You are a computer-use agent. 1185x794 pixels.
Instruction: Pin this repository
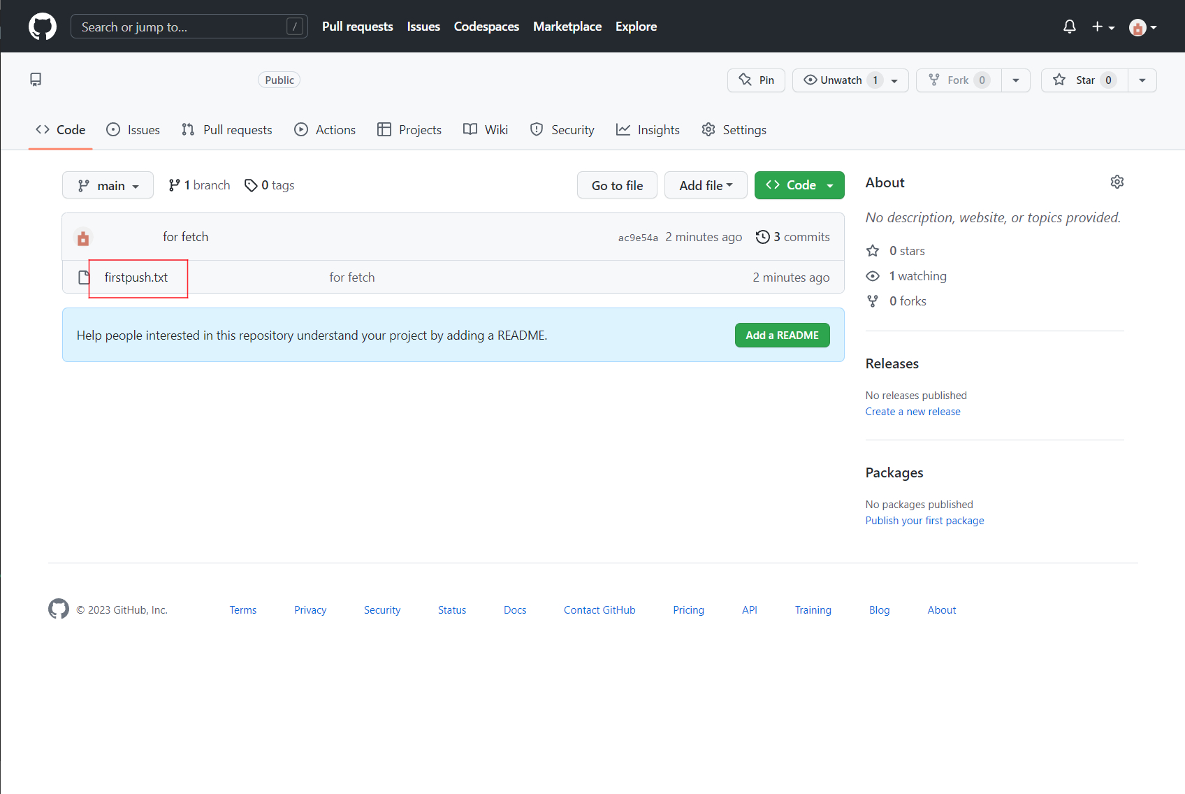[x=756, y=80]
